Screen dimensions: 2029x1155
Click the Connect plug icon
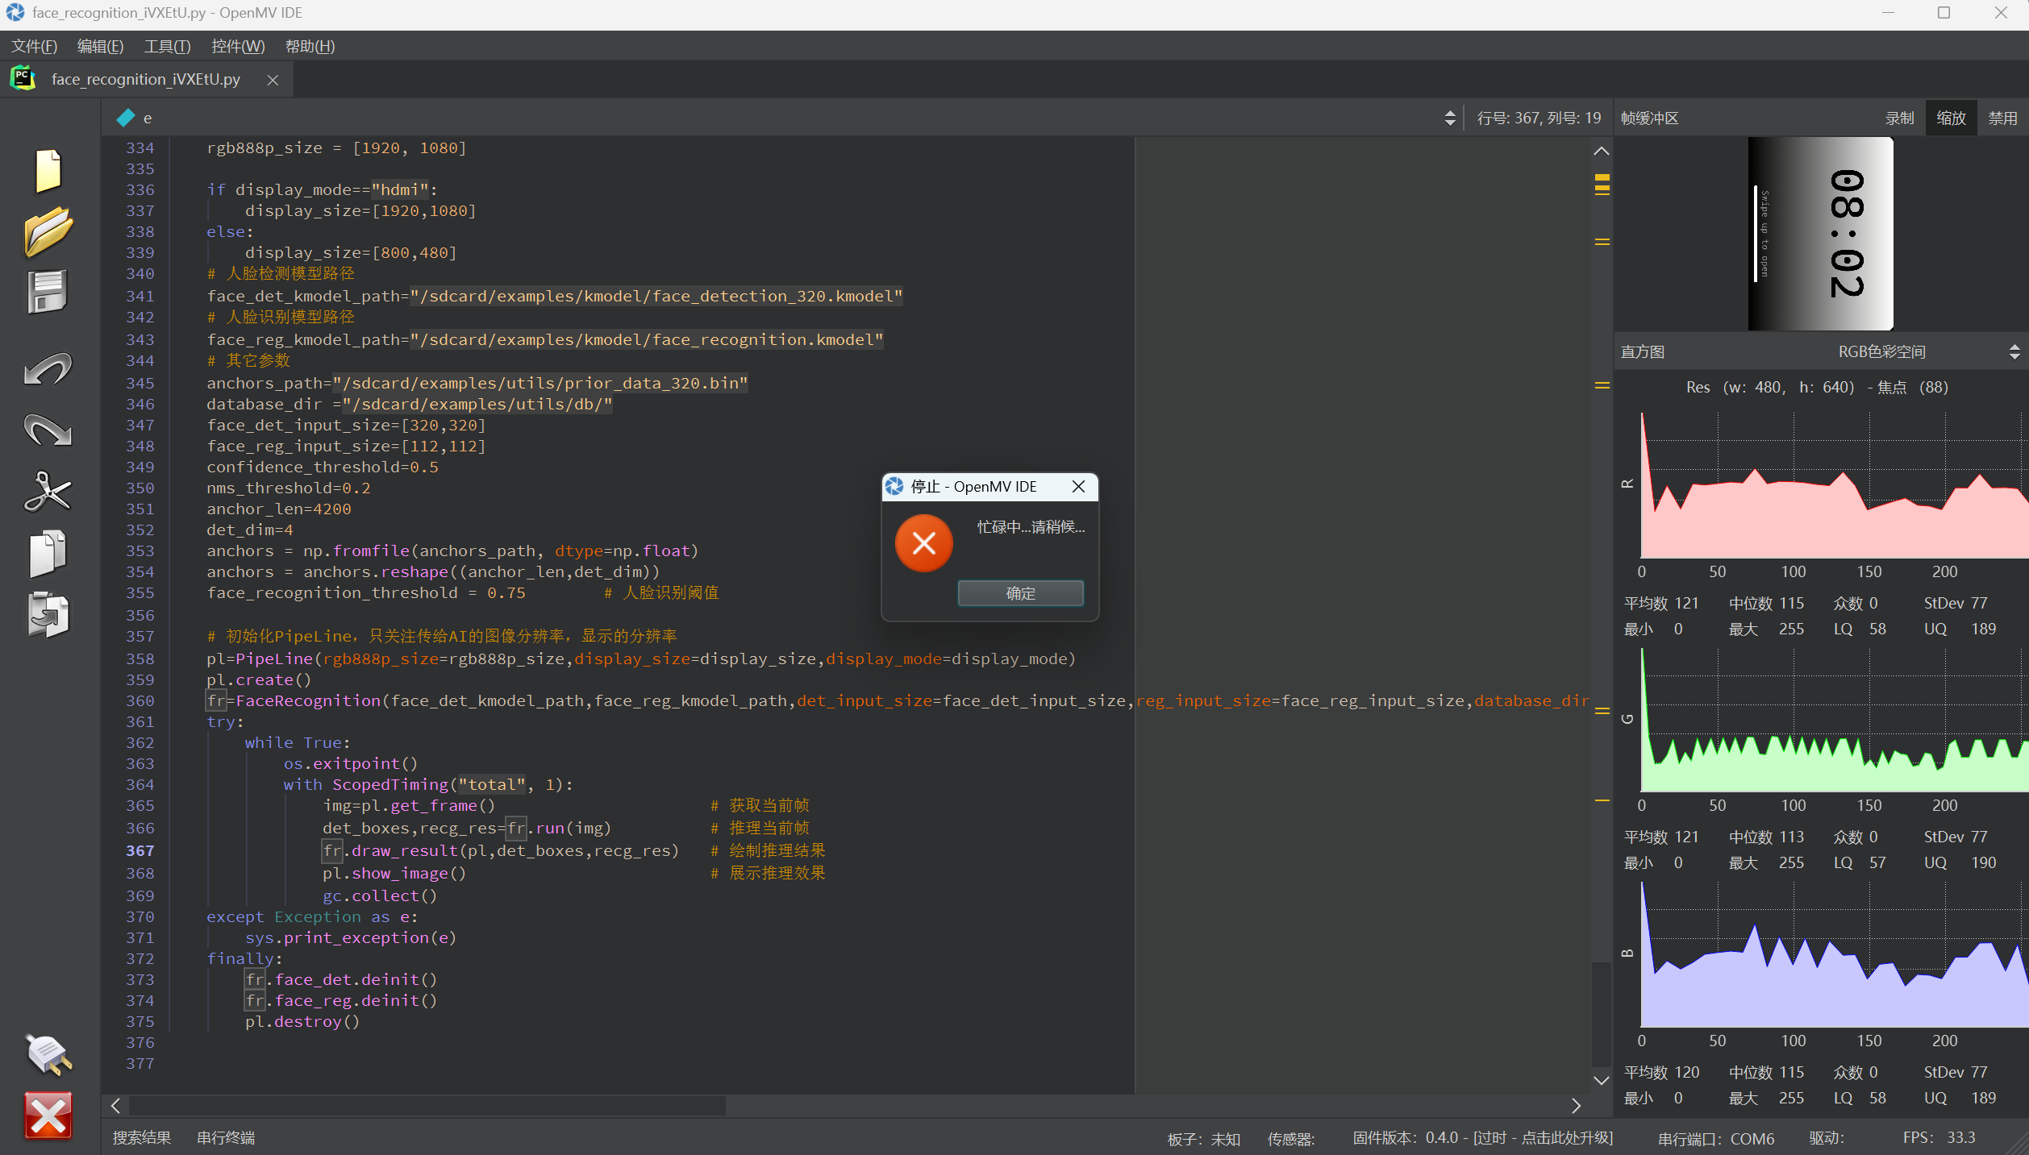(x=48, y=1054)
